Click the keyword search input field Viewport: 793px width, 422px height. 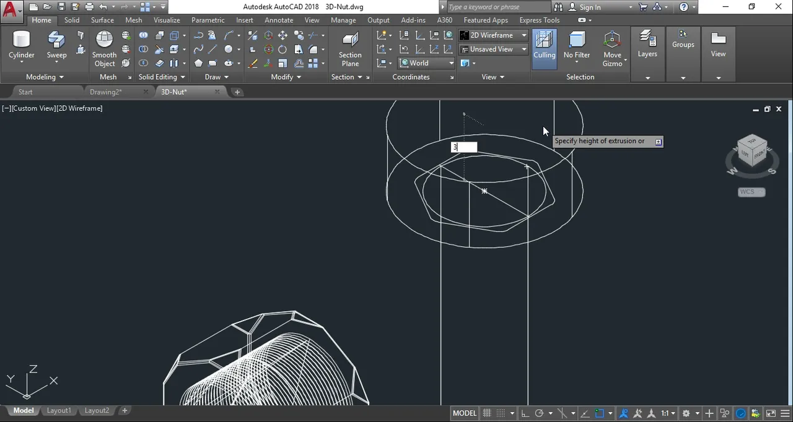click(x=497, y=7)
